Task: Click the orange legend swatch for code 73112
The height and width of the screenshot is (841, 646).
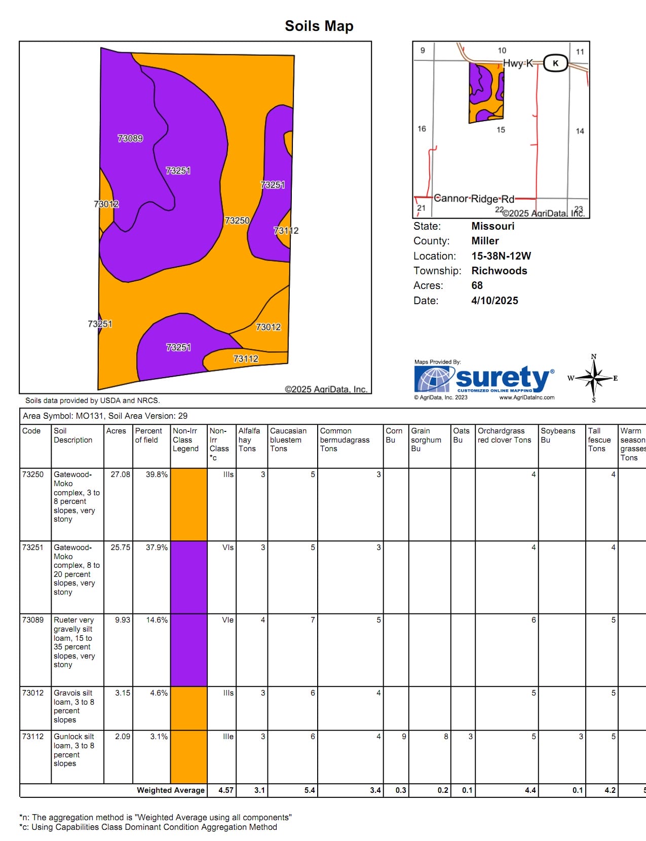Action: (189, 757)
